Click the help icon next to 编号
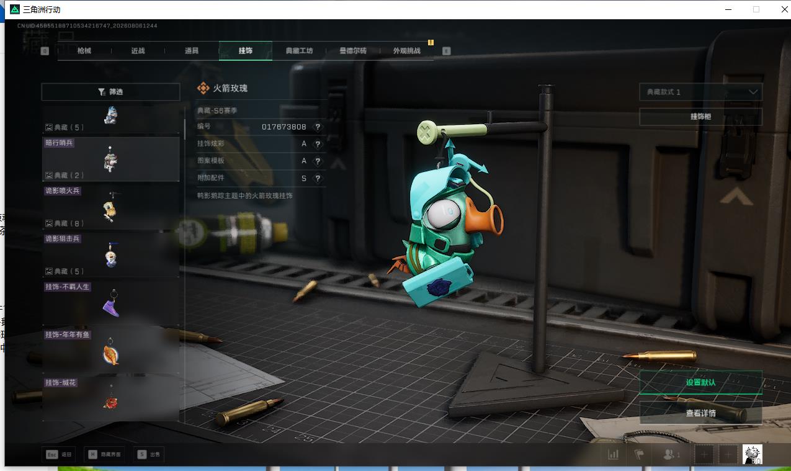This screenshot has height=471, width=791. pyautogui.click(x=318, y=127)
